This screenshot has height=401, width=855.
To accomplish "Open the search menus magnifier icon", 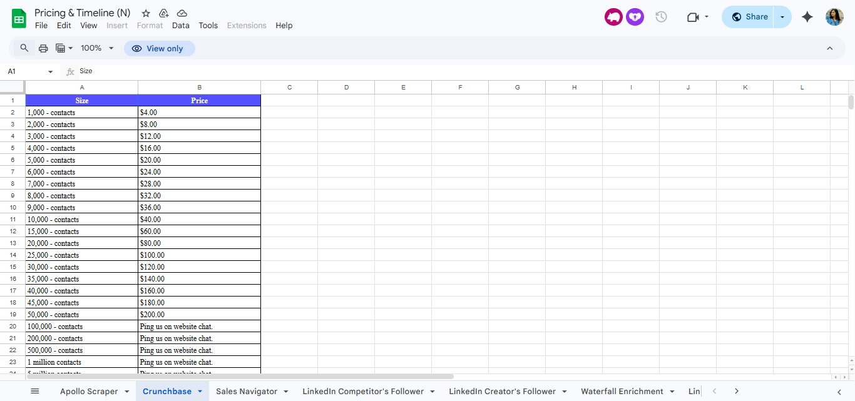I will tap(24, 48).
